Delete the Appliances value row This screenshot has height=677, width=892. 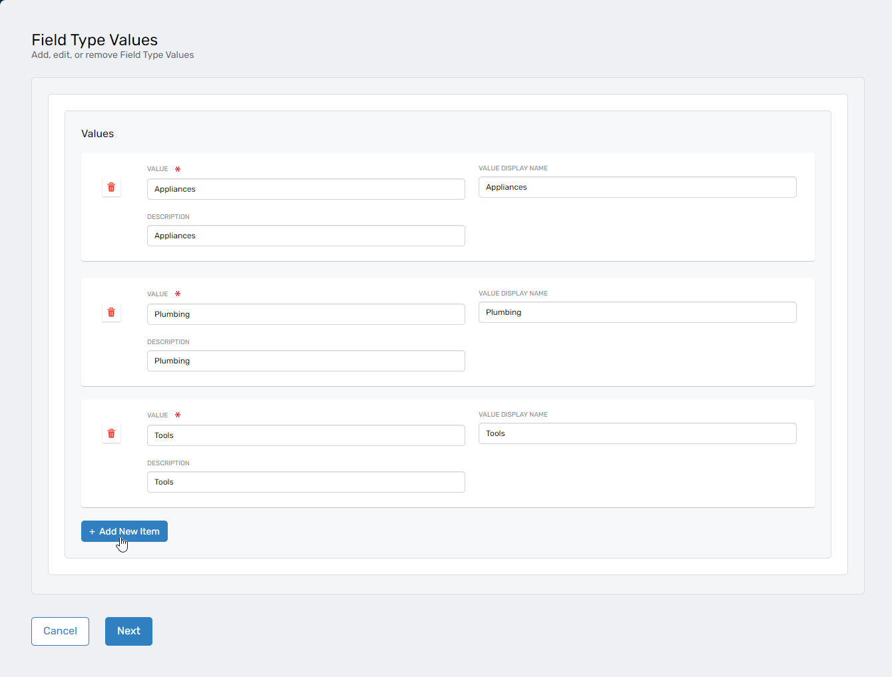(x=111, y=188)
